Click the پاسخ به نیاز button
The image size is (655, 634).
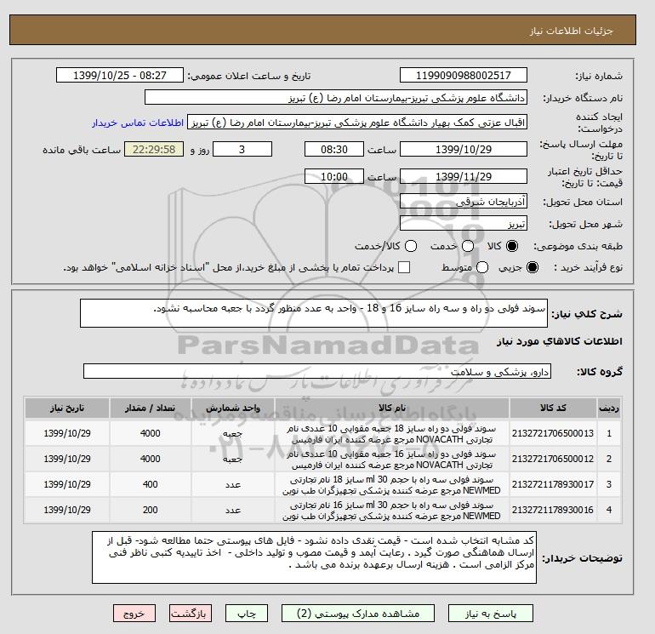(491, 614)
